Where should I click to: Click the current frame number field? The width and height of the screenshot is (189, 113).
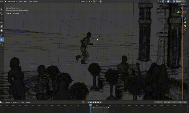[159, 102]
